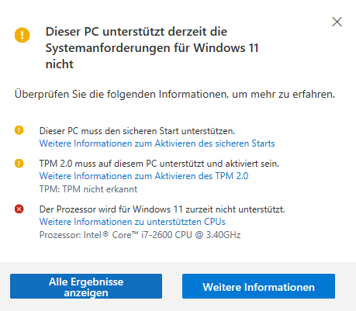
Task: Click the large yellow warning icon beside the title
Action: 22,35
